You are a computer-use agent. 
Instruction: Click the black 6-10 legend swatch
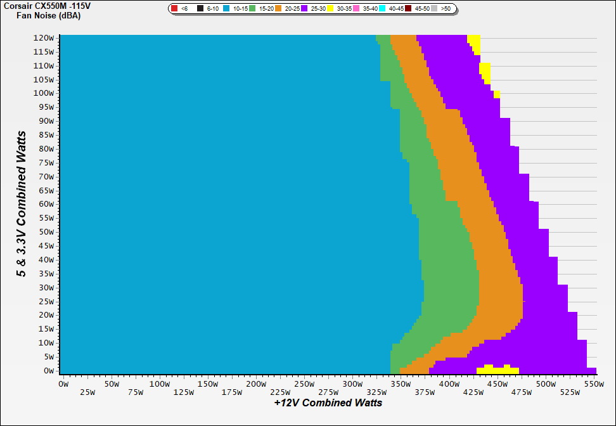(x=200, y=9)
